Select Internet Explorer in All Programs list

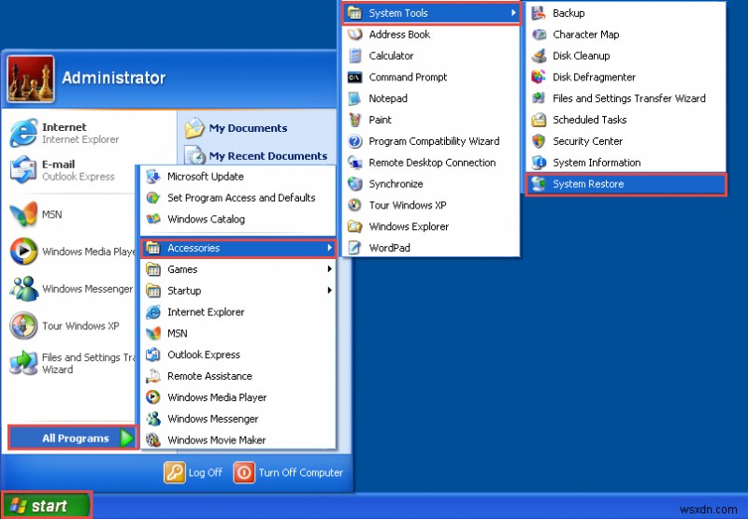pos(238,312)
